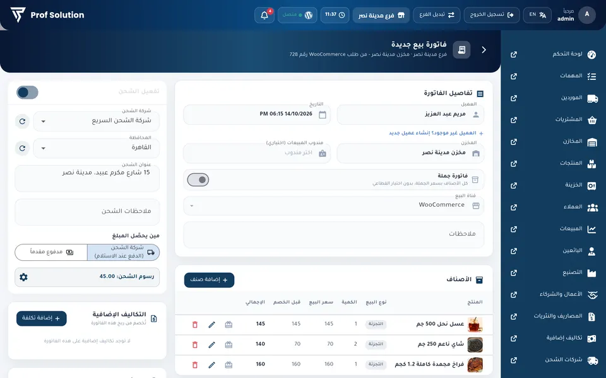The width and height of the screenshot is (606, 378).
Task: Select شركة الشحن (الدفع عند الاستلام) option
Action: [x=123, y=252]
